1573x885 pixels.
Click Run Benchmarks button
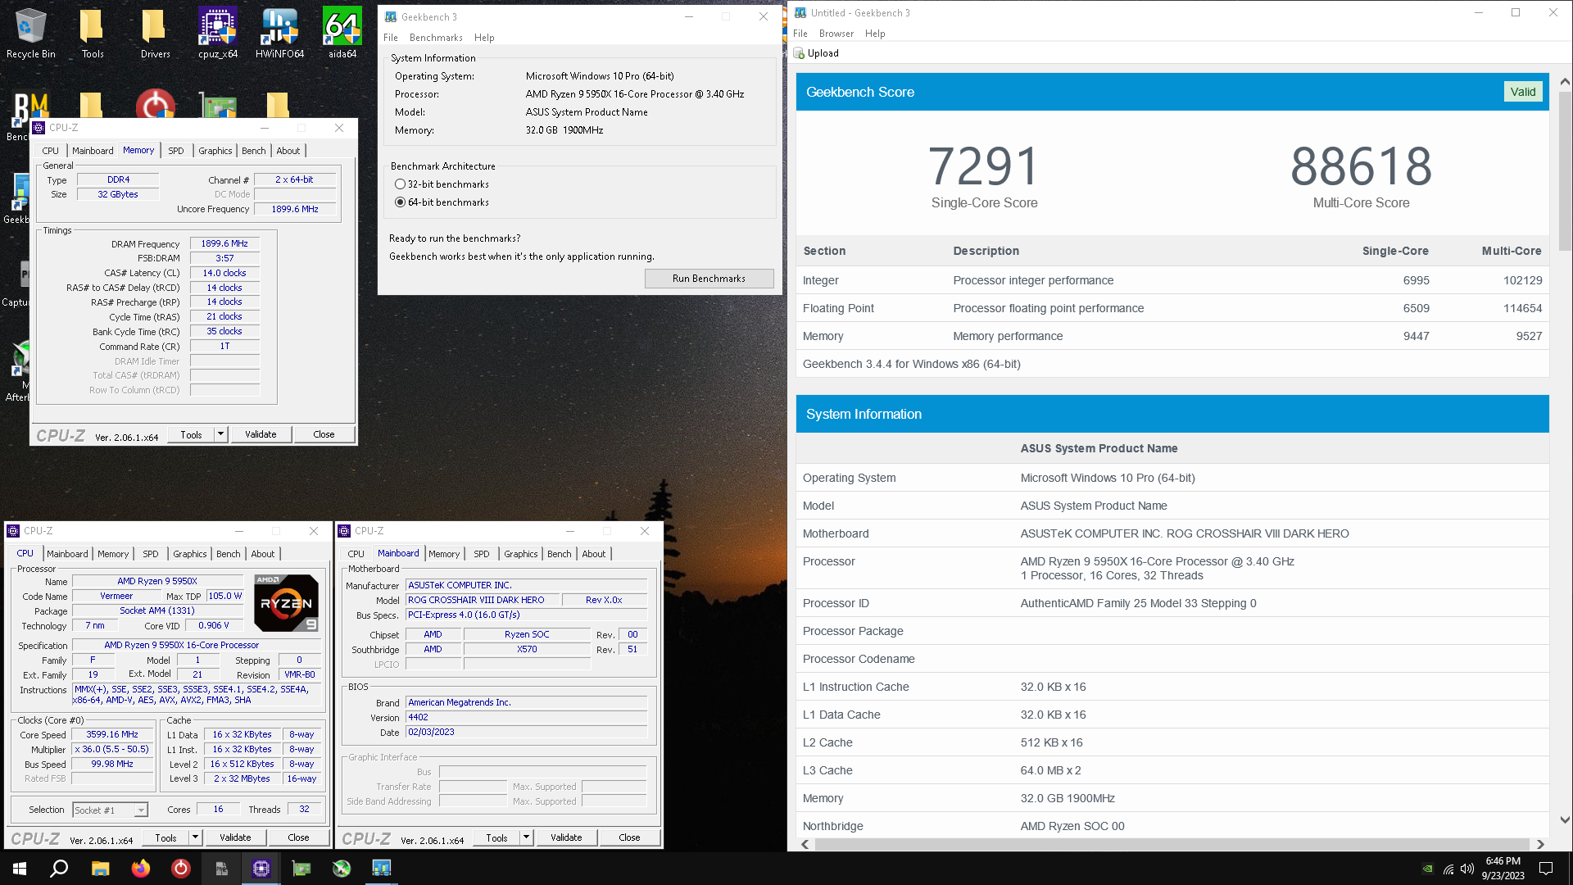point(709,279)
